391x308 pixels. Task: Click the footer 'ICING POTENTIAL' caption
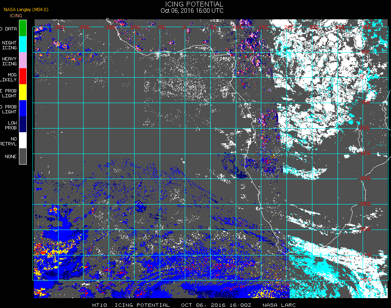coord(142,305)
